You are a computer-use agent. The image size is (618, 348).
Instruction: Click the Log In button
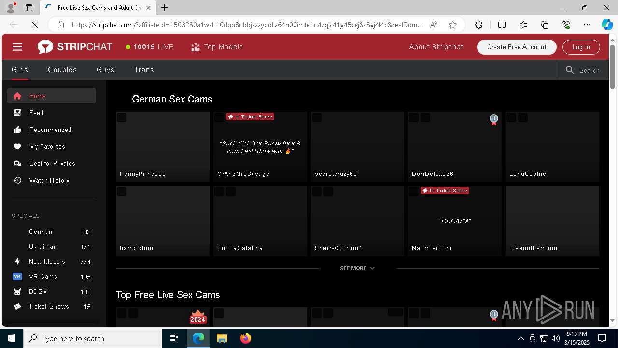581,47
